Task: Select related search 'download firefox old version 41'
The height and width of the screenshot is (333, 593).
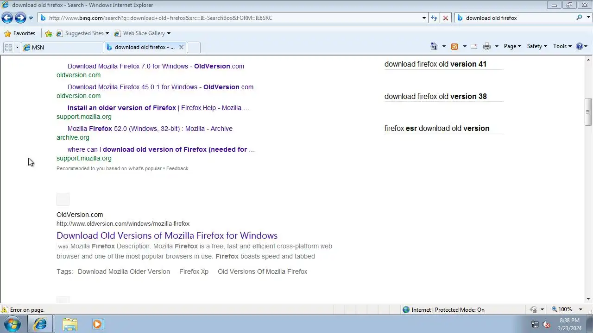Action: pos(435,64)
